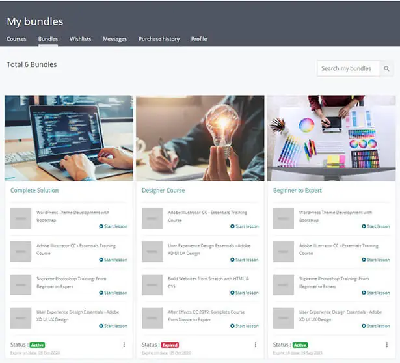
Task: Start lesson for After Effects CC 2019 course
Action: (245, 326)
